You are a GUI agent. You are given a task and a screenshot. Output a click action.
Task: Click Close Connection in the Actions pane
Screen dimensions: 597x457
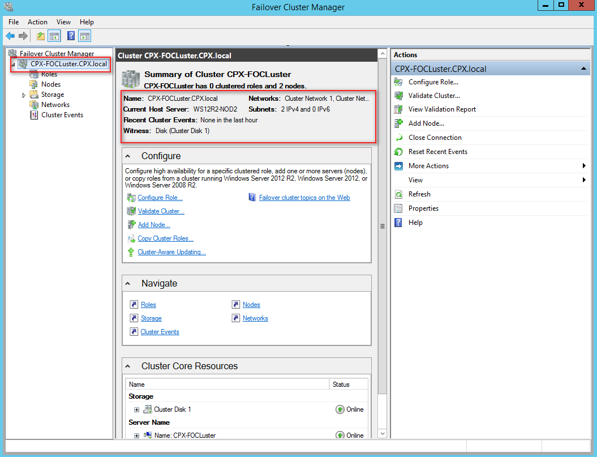click(435, 138)
